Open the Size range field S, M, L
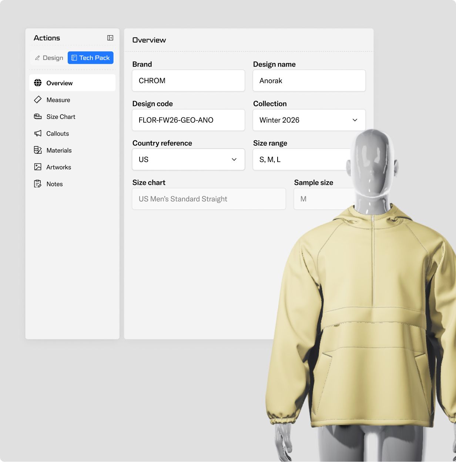Screen dimensions: 456x462 pyautogui.click(x=300, y=160)
